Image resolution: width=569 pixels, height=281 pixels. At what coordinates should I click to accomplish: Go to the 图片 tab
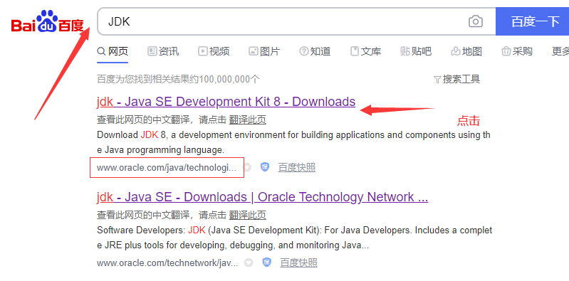pyautogui.click(x=264, y=51)
